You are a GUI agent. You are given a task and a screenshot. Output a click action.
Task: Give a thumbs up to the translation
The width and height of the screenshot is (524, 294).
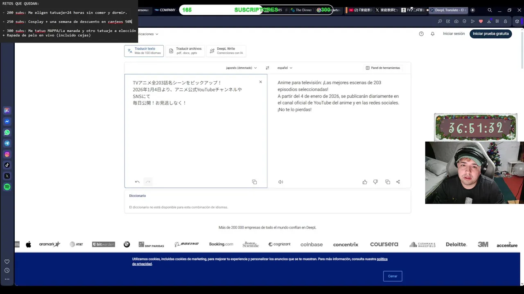pyautogui.click(x=365, y=182)
